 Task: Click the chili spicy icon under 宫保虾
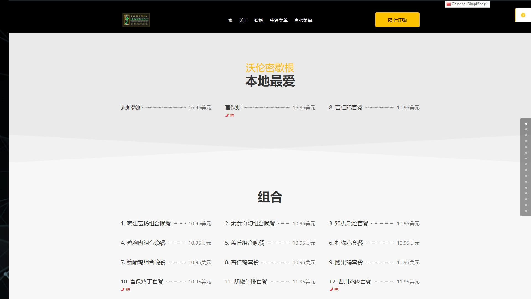(x=226, y=115)
